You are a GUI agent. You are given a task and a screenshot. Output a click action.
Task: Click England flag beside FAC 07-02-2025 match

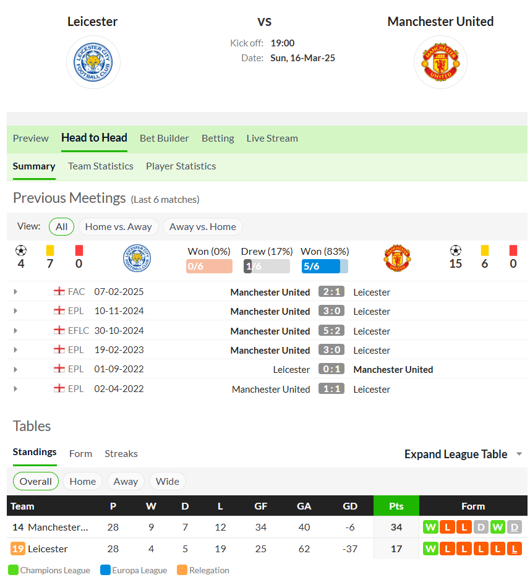pyautogui.click(x=59, y=291)
